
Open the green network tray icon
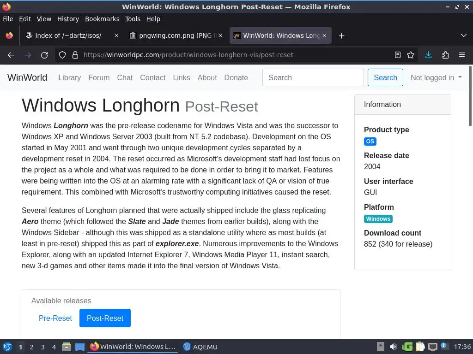point(407,347)
